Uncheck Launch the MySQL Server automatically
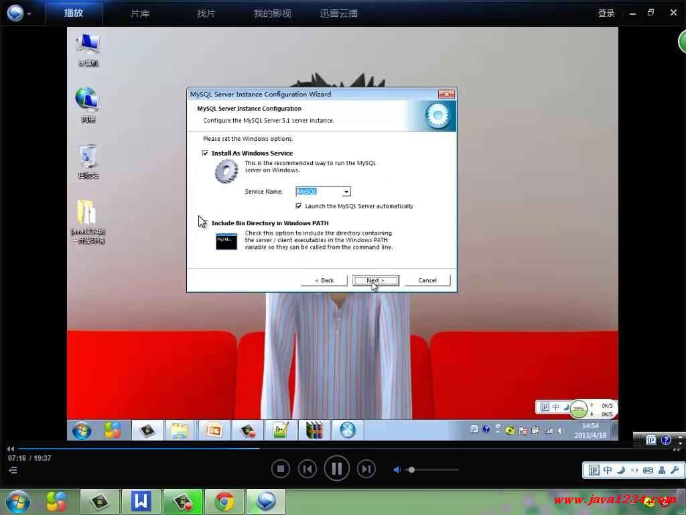 (299, 206)
